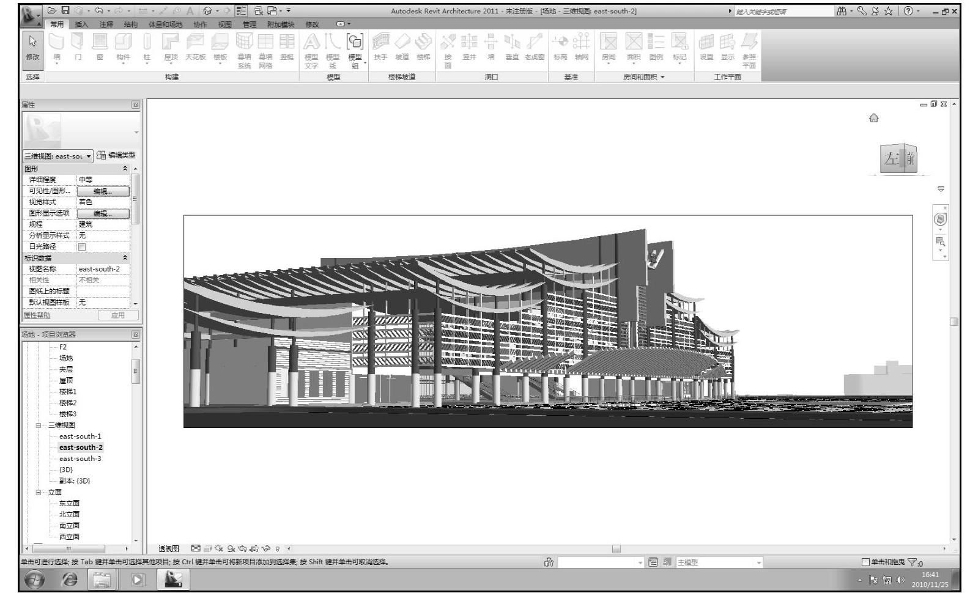
Task: Select the Model Group (模型组) tool
Action: coord(355,51)
